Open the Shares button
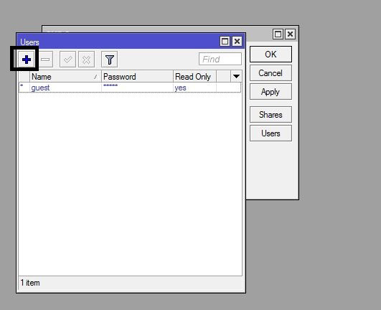 [271, 114]
